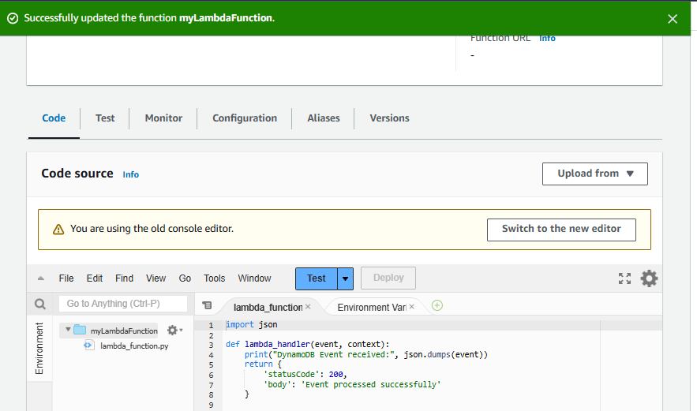Close the Environment Var tab

[x=411, y=307]
